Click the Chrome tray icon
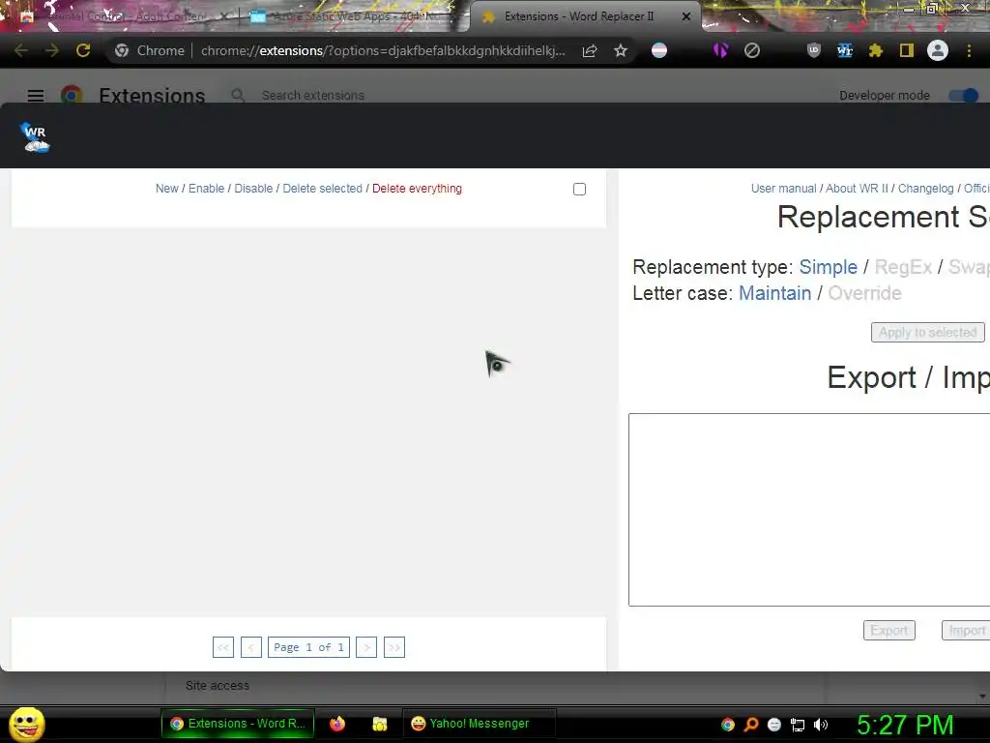This screenshot has height=743, width=990. tap(728, 725)
